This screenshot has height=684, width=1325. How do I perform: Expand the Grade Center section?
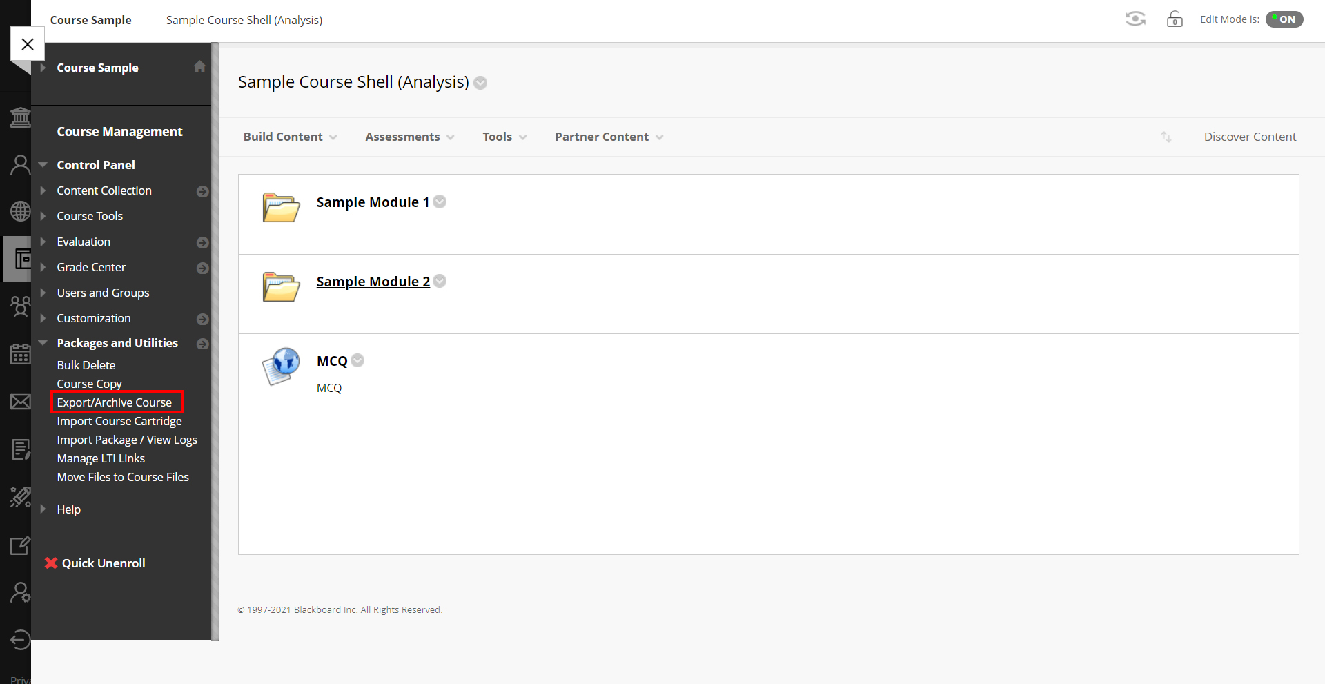[91, 267]
